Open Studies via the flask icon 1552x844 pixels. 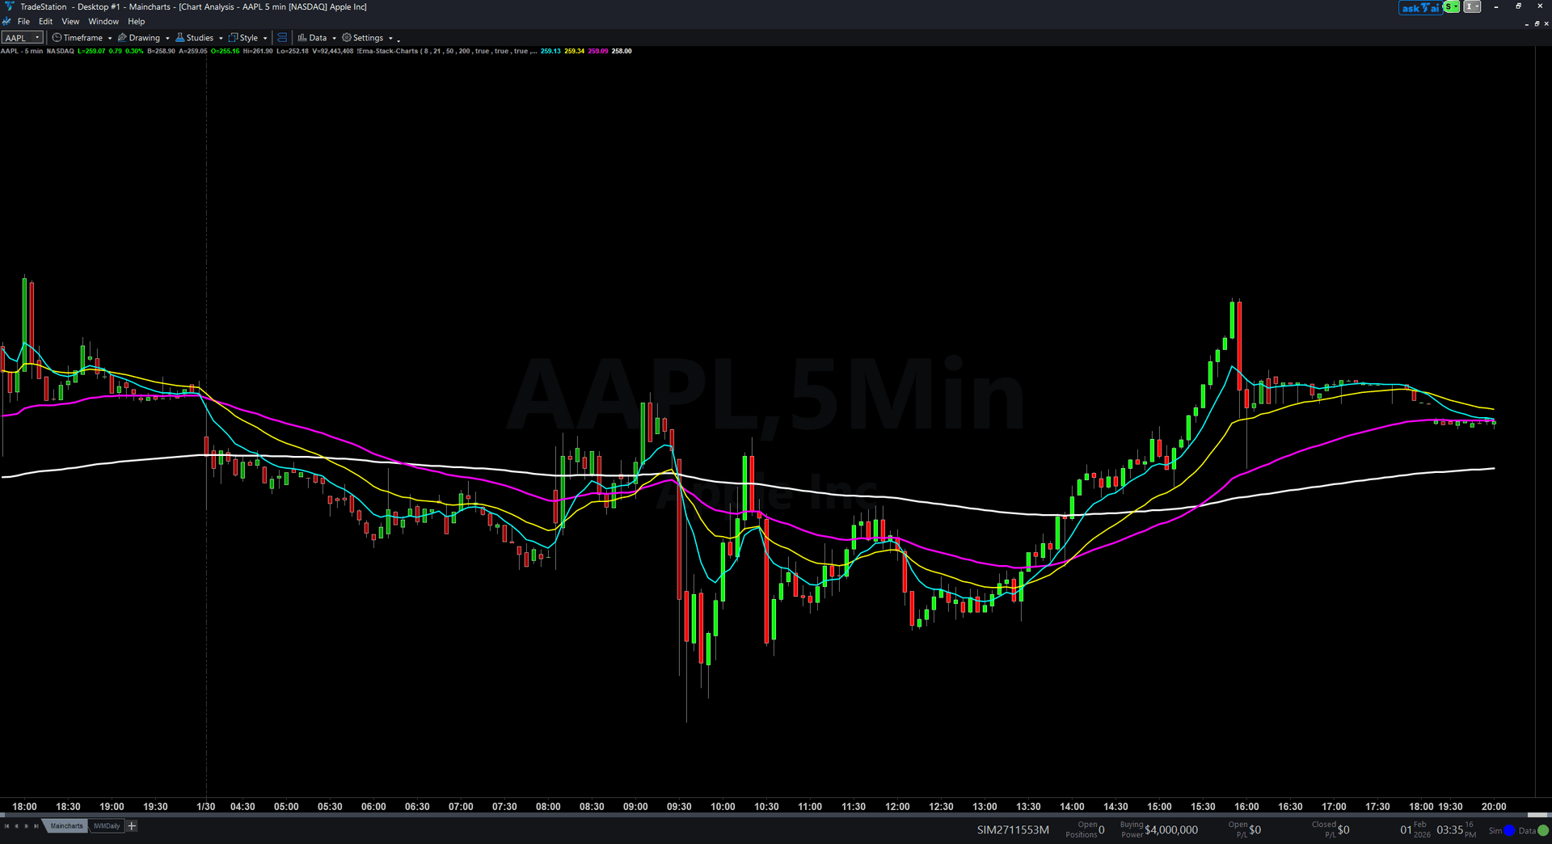click(x=180, y=37)
